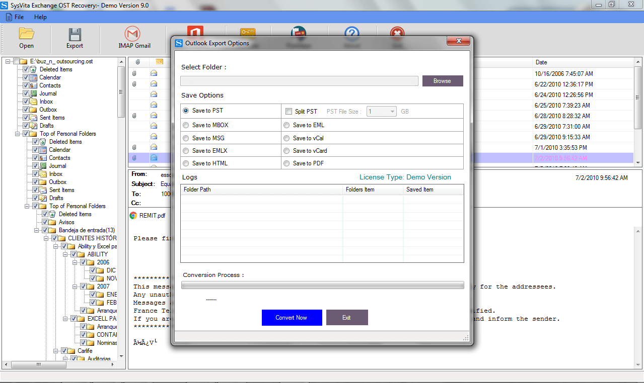This screenshot has height=383, width=644.
Task: Open the Help menu
Action: click(40, 17)
